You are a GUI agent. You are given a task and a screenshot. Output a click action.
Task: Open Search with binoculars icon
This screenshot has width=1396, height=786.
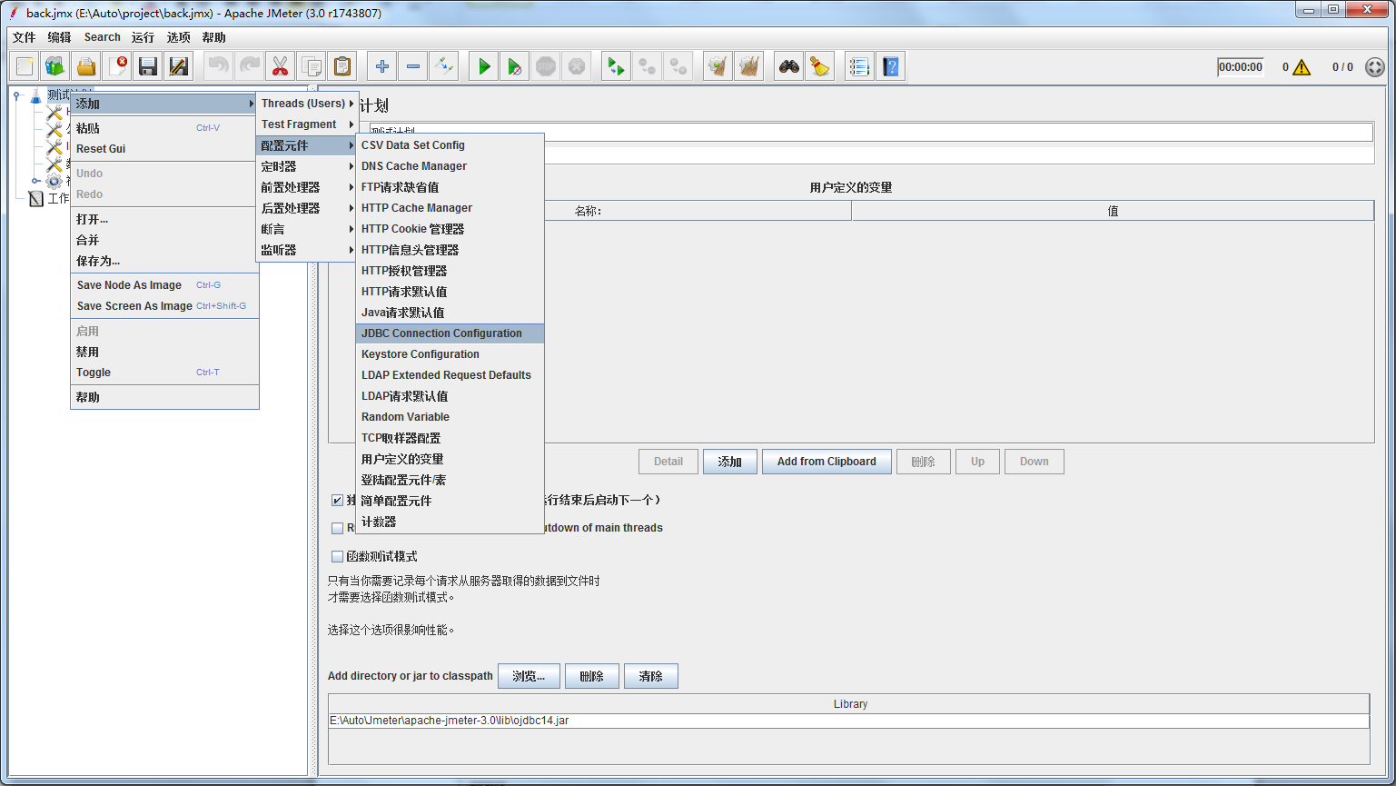(789, 66)
